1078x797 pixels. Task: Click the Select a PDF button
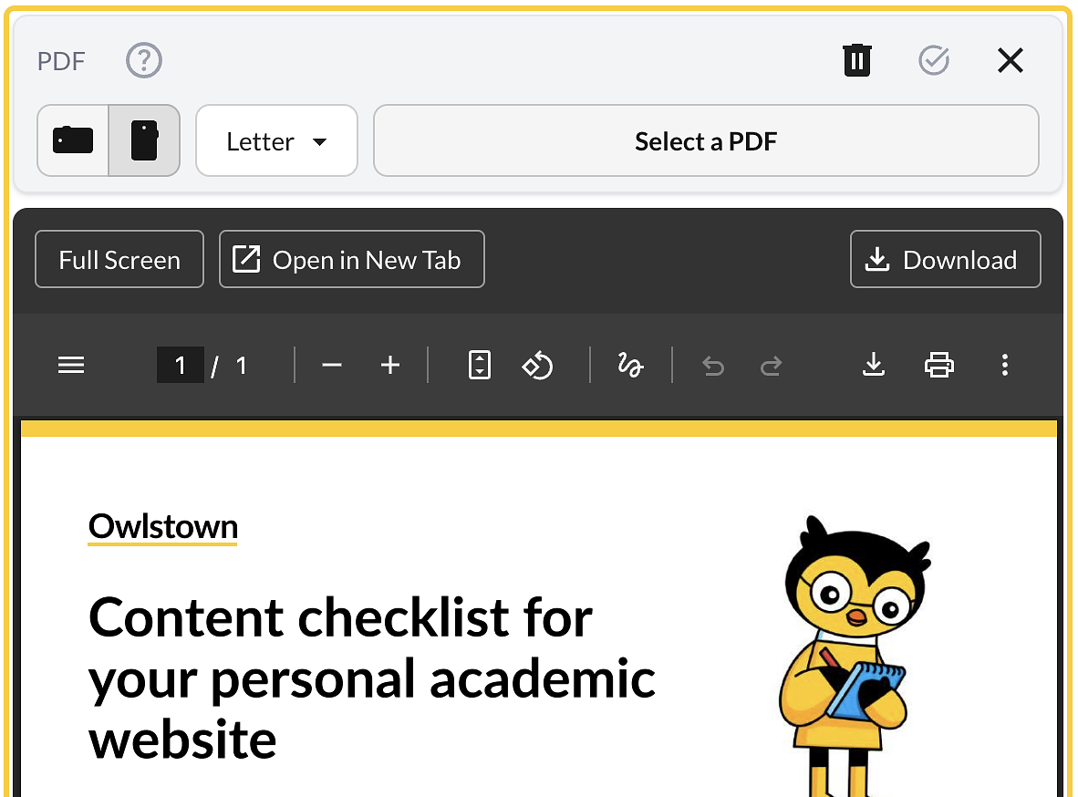click(706, 141)
